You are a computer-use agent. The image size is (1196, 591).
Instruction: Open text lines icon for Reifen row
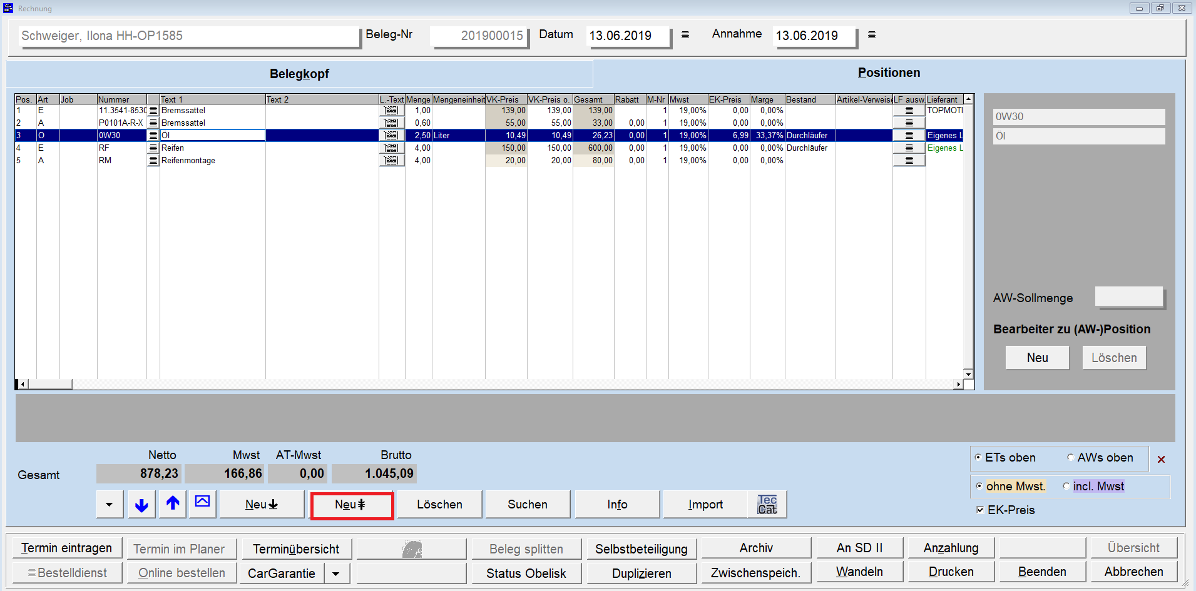[x=153, y=148]
